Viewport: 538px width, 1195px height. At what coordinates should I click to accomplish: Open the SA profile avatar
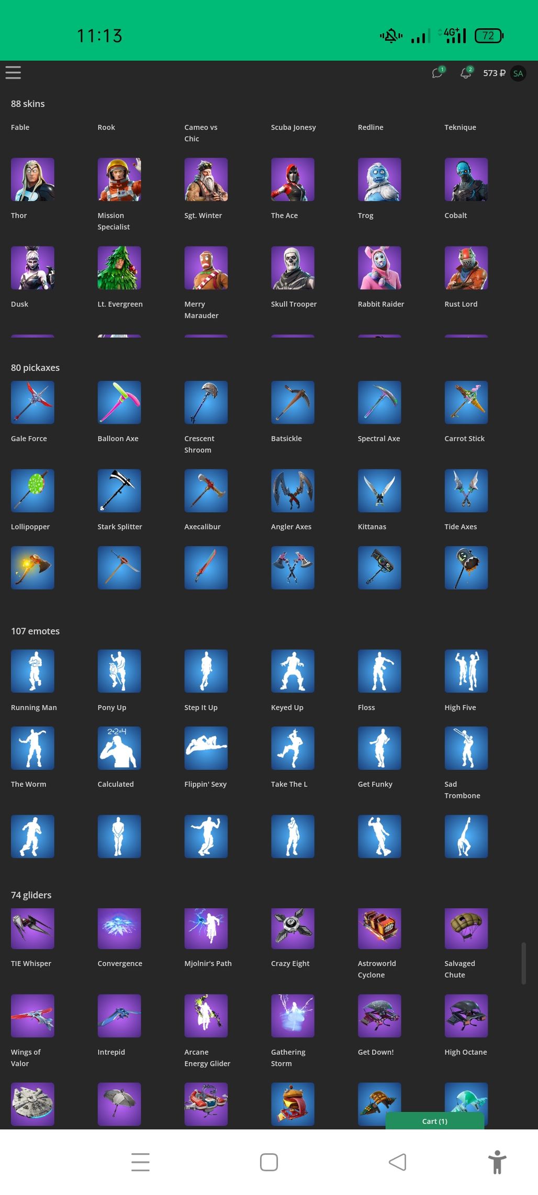[x=518, y=73]
